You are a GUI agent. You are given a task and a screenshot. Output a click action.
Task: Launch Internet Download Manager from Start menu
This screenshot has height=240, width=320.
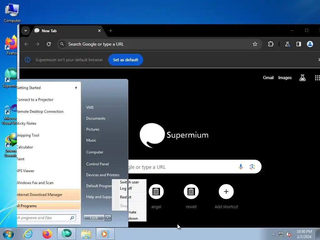pyautogui.click(x=48, y=194)
